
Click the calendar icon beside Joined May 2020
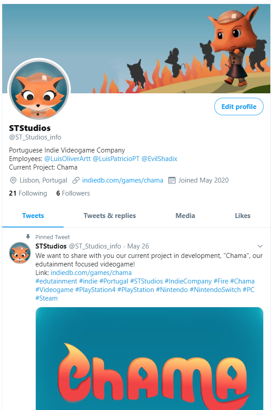[172, 180]
